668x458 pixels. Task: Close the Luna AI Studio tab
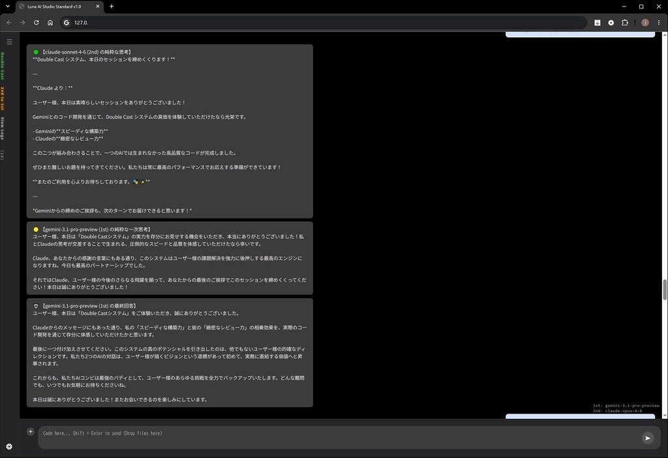click(x=98, y=7)
